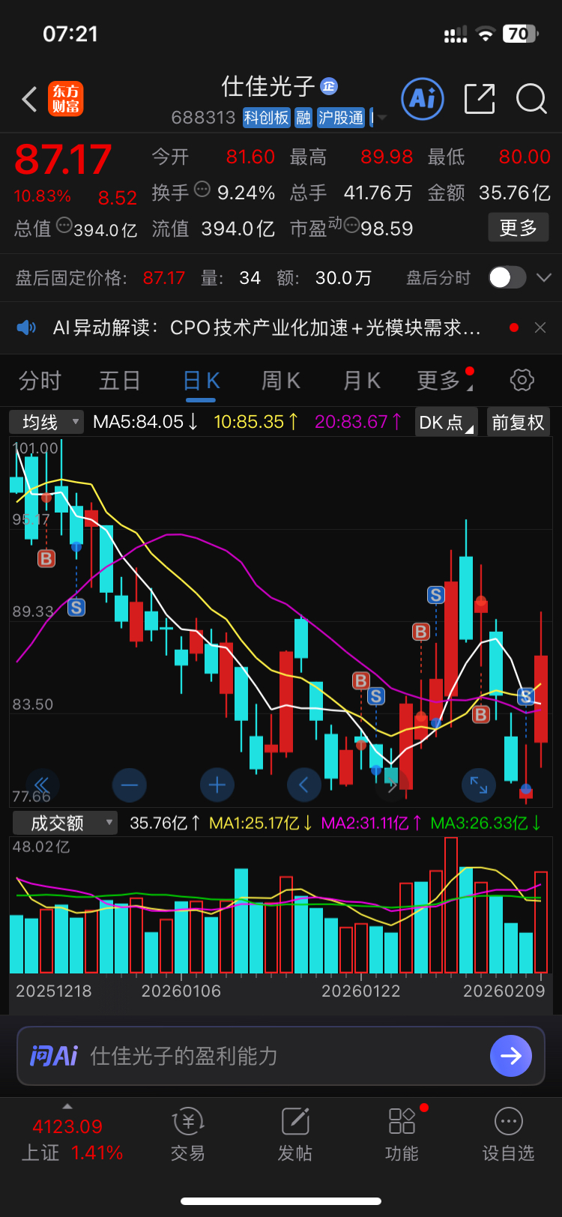
Task: Tap the 仕佳光子 stock title
Action: (x=268, y=86)
